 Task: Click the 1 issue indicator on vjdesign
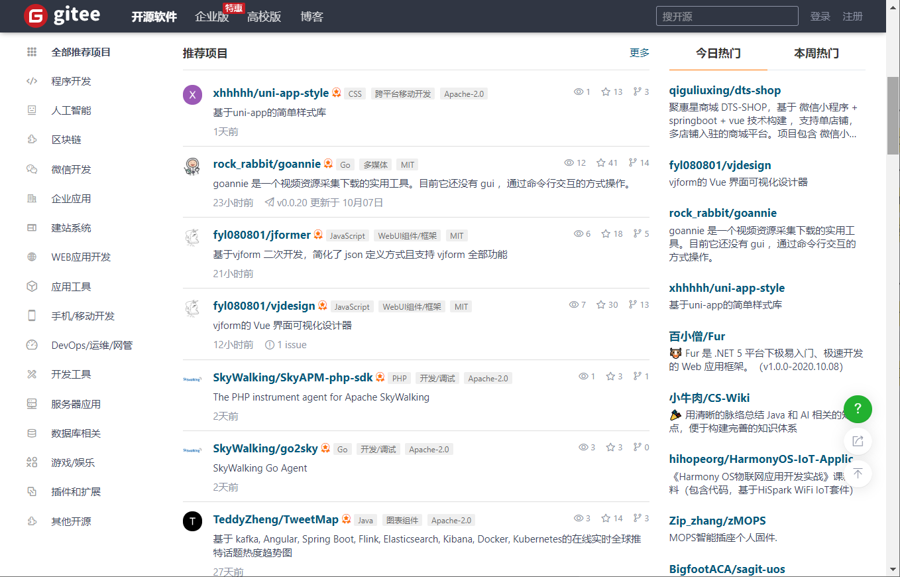point(286,345)
